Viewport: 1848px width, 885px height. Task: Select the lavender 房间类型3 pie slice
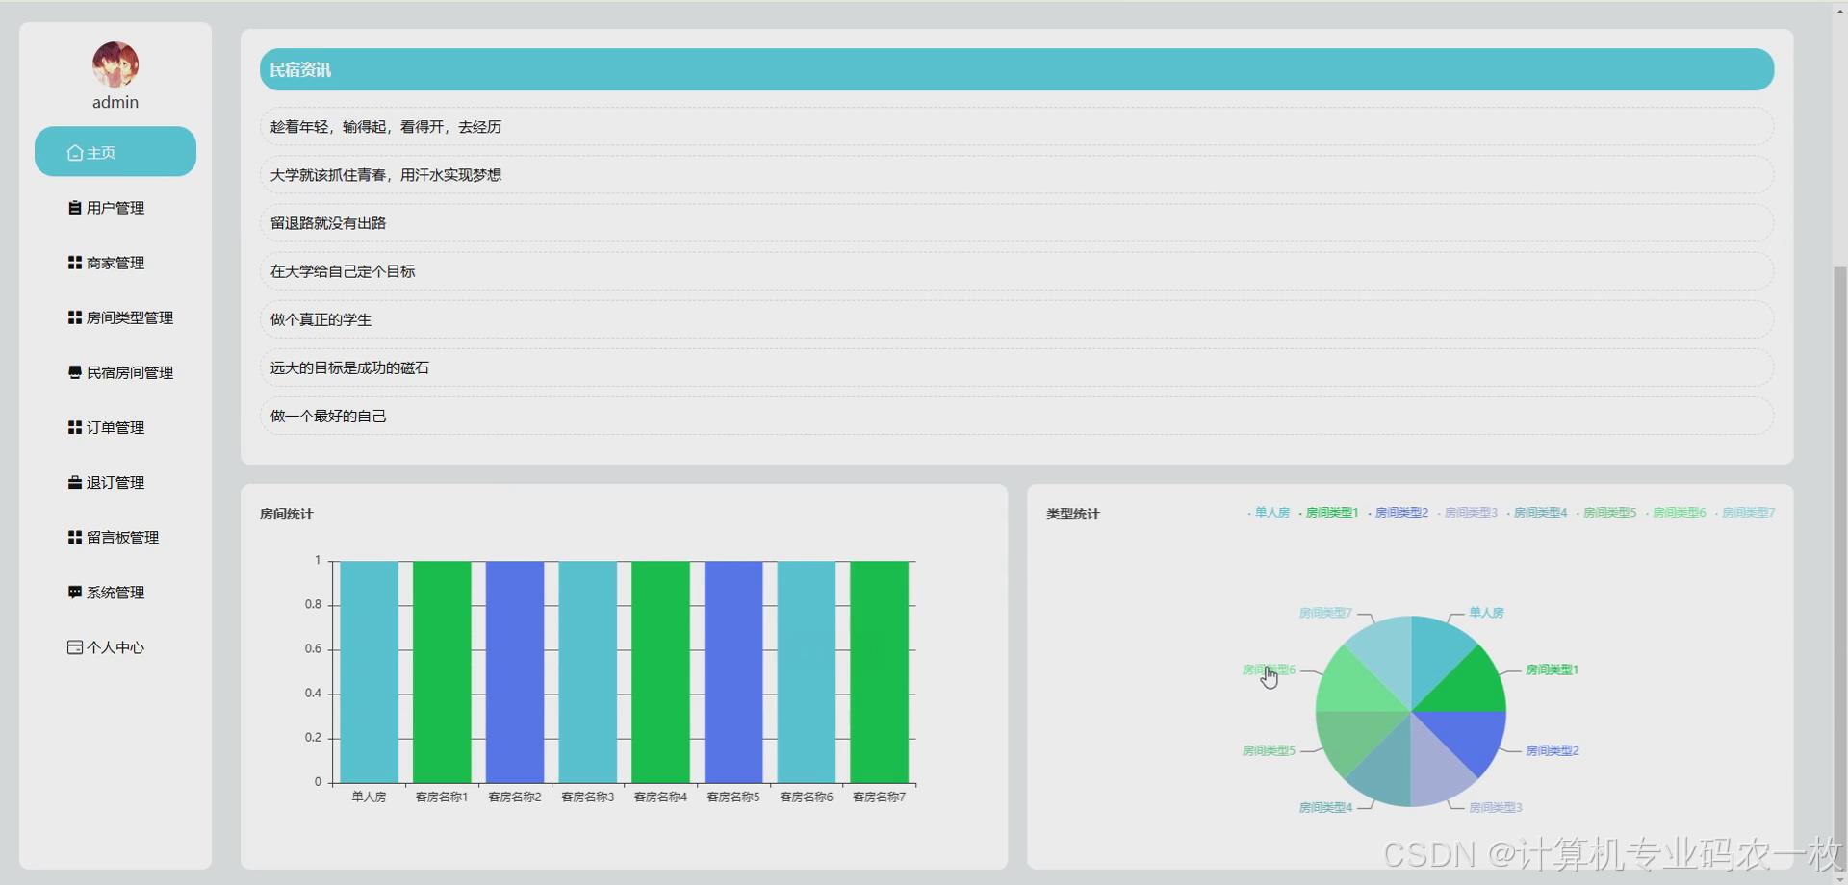pyautogui.click(x=1434, y=768)
